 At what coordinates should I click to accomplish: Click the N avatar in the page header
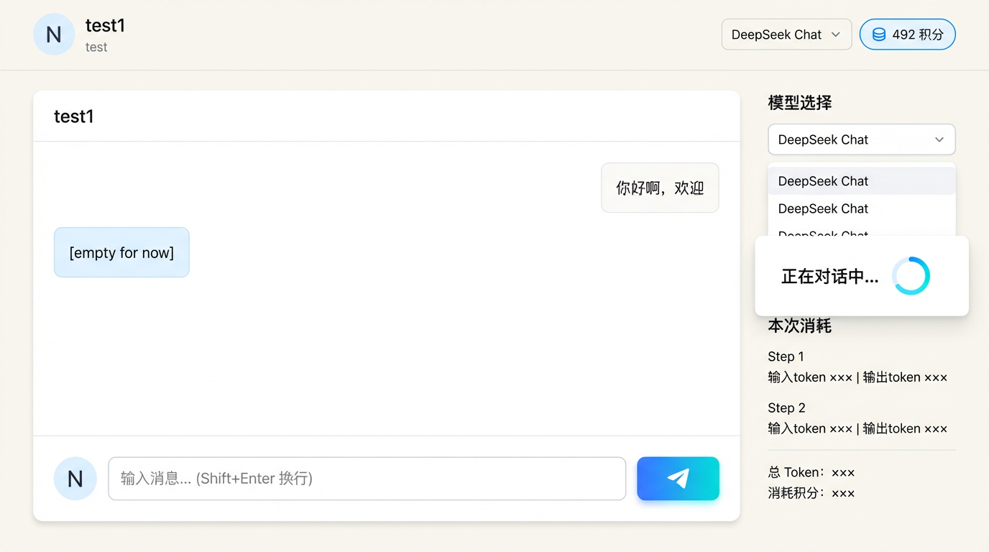[54, 34]
